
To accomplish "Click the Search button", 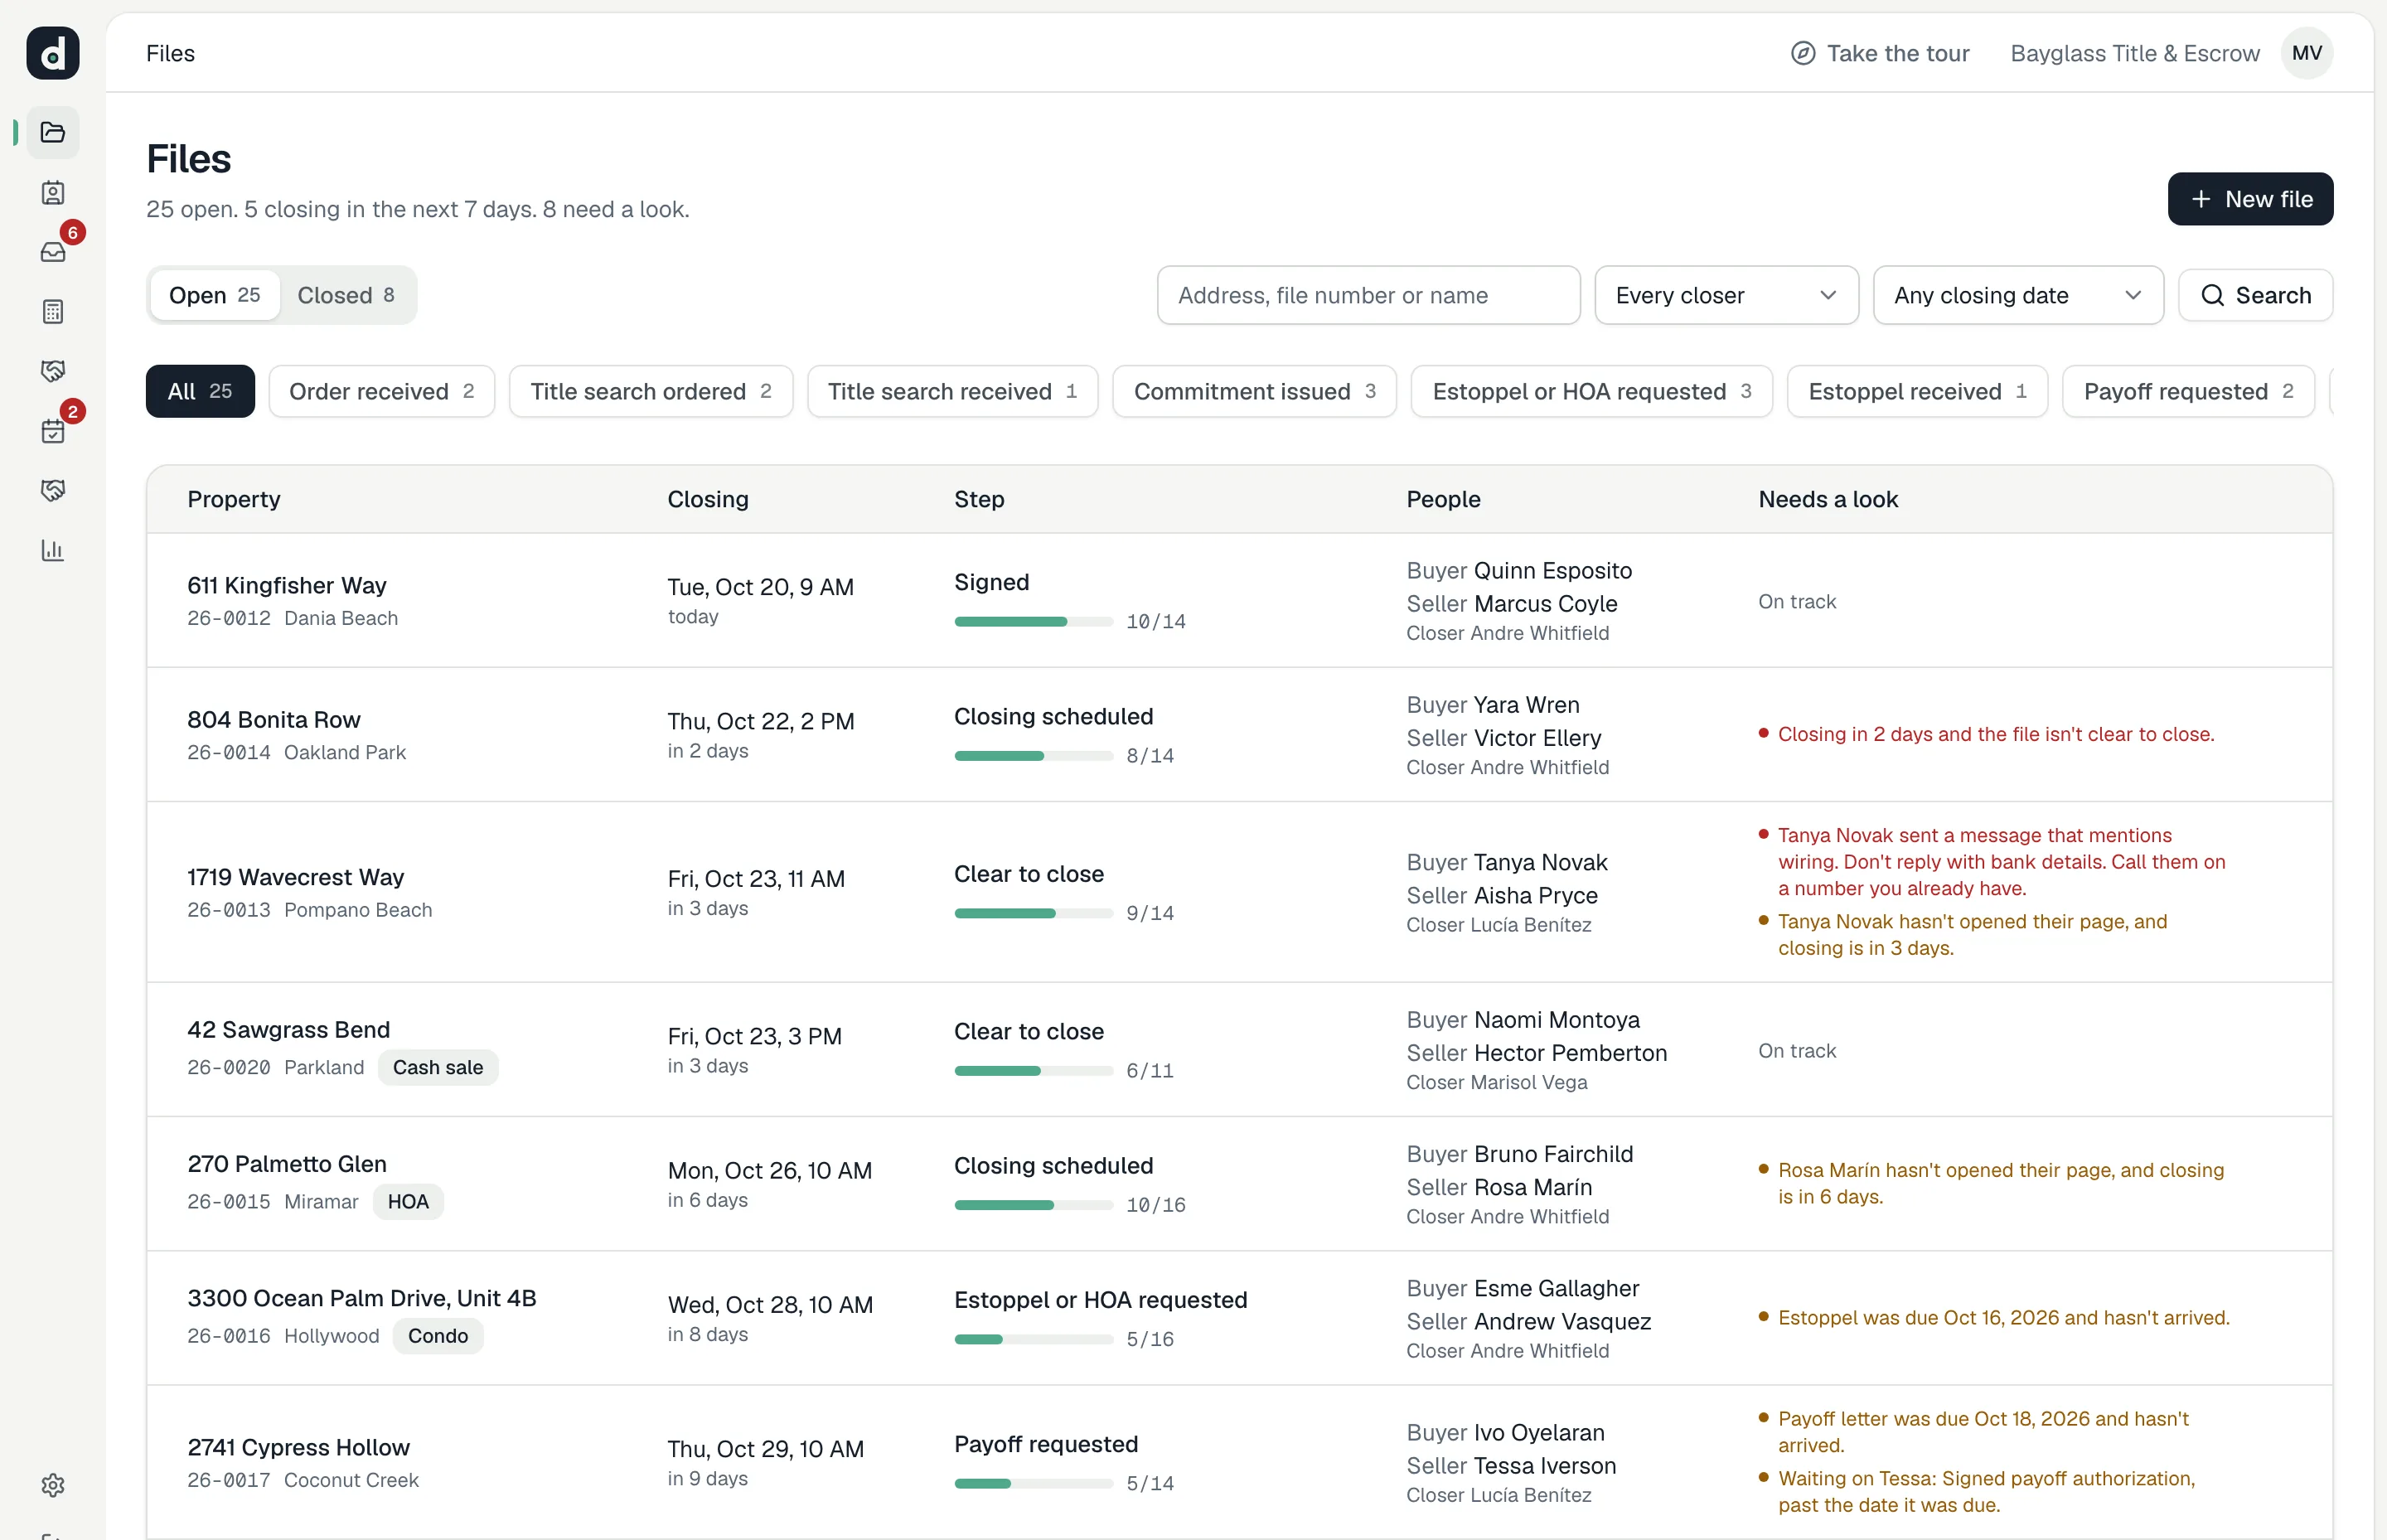I will tap(2255, 295).
